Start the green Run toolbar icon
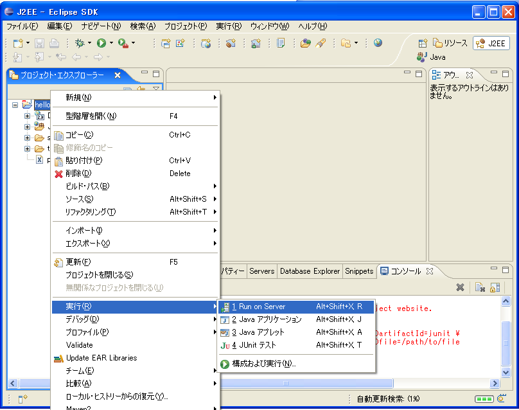Viewport: 519px width, 410px height. [x=101, y=44]
